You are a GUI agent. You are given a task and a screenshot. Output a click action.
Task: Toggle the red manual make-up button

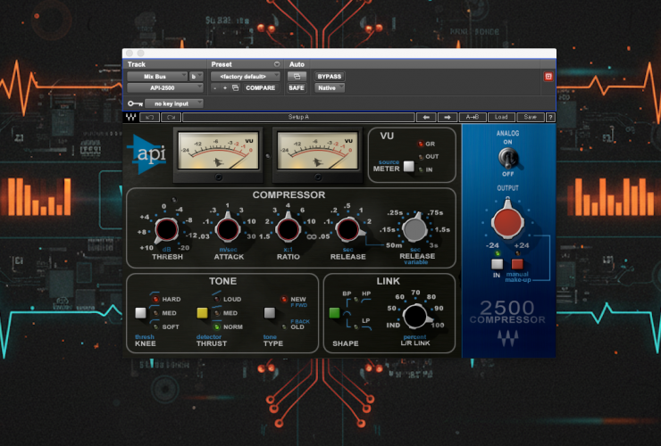click(517, 264)
